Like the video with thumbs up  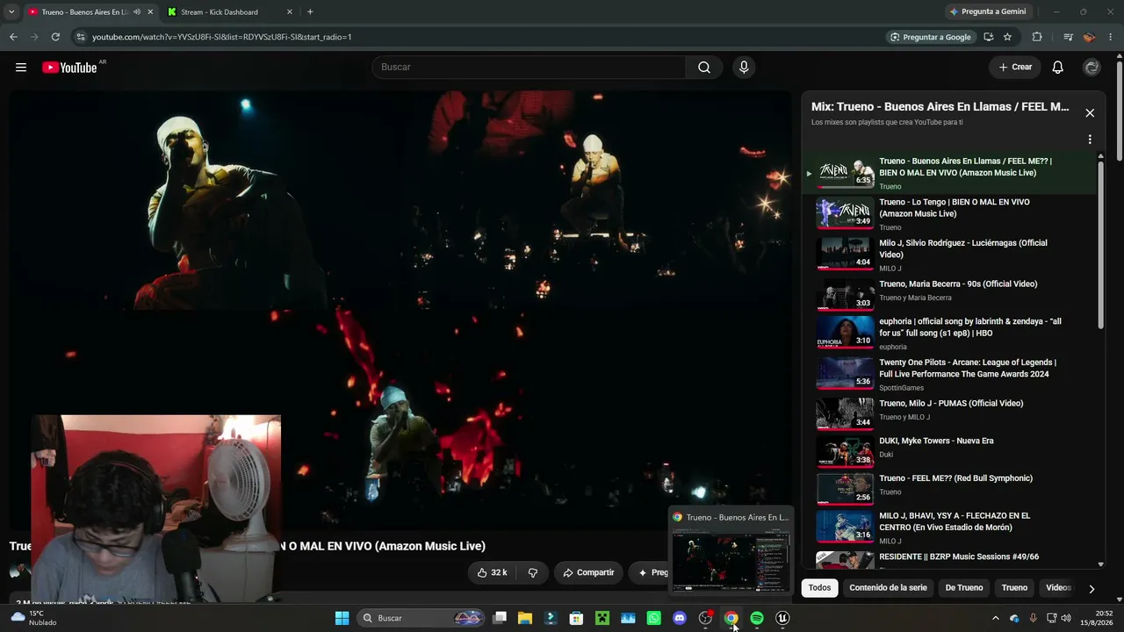pyautogui.click(x=492, y=572)
